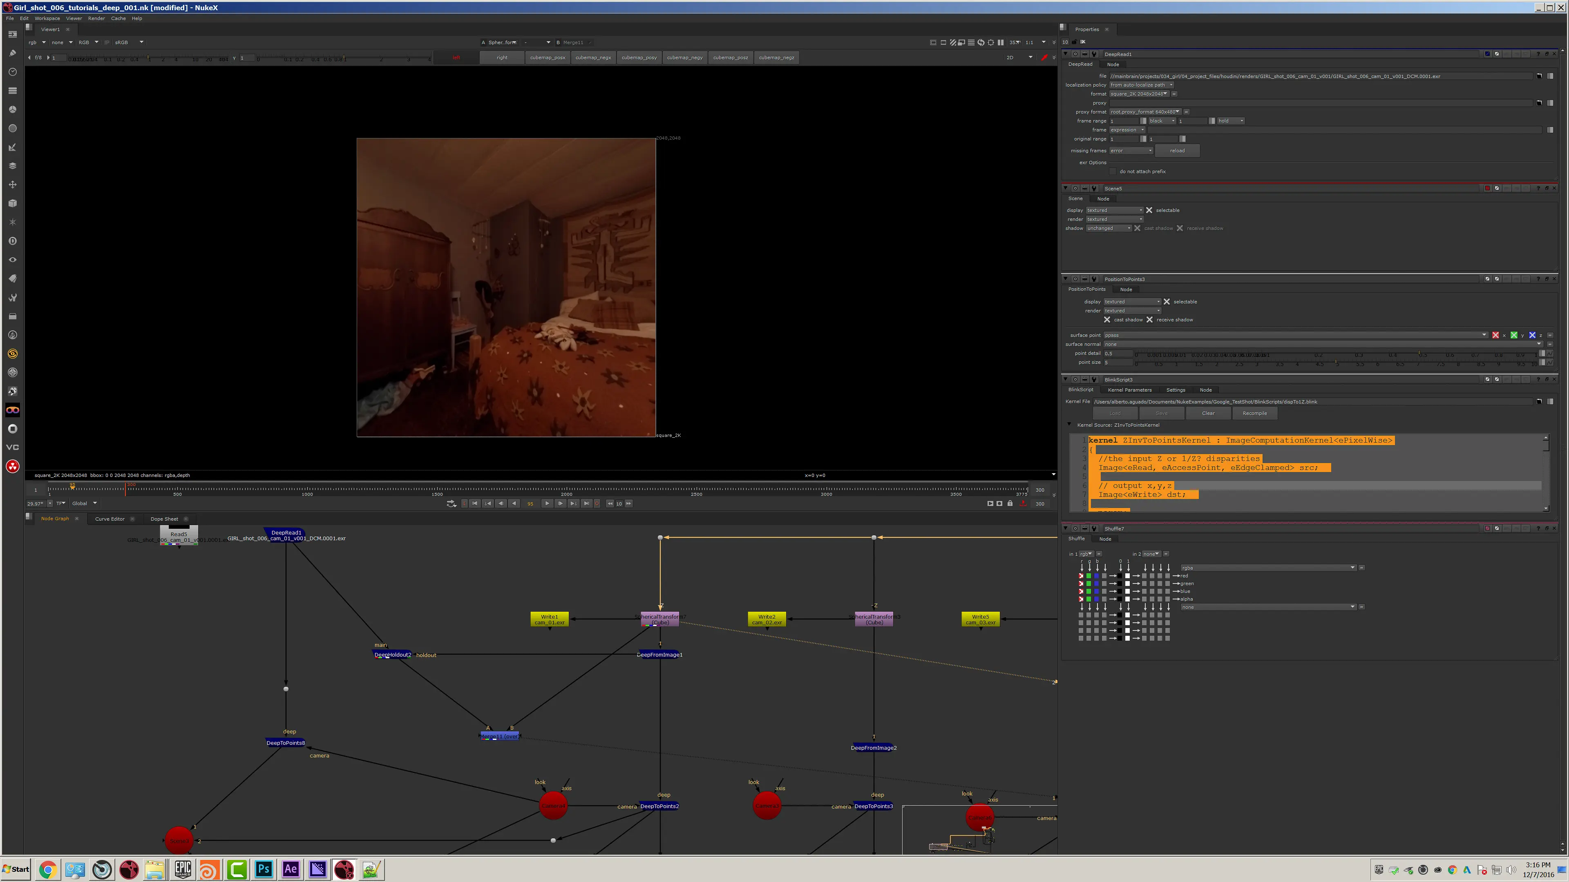The width and height of the screenshot is (1569, 882).
Task: Open the Channel nodes toolbar icon
Action: (x=12, y=91)
